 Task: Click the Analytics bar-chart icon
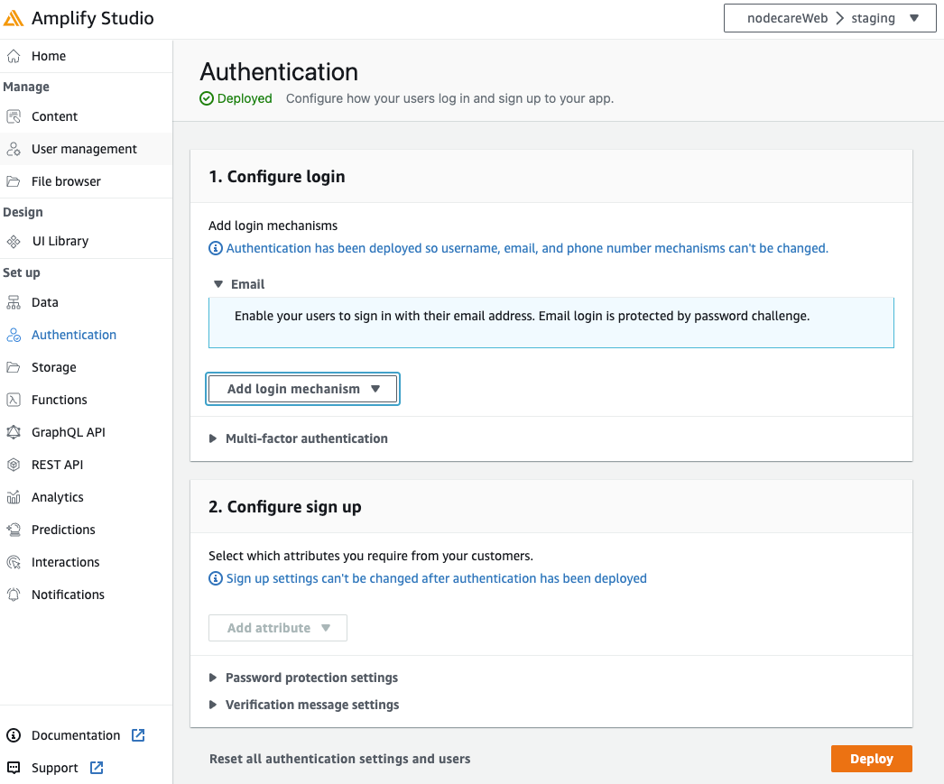(14, 496)
